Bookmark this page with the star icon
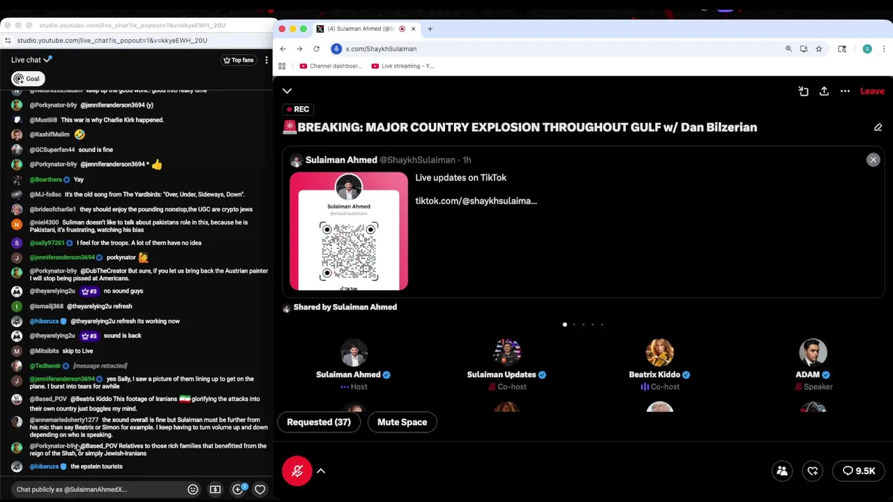This screenshot has width=893, height=502. pyautogui.click(x=819, y=49)
